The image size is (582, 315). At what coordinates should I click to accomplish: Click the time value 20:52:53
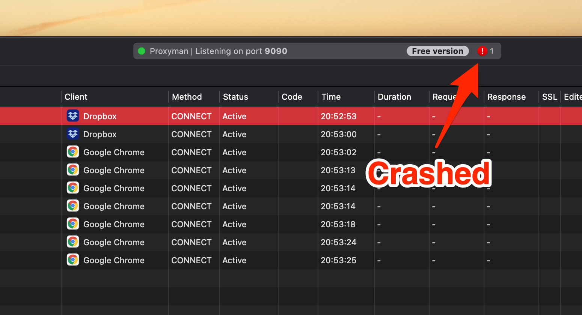[339, 116]
